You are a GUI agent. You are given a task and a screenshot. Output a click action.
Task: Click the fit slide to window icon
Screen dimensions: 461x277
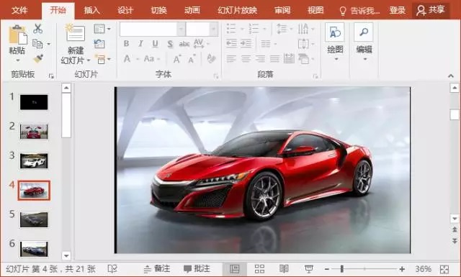point(444,269)
